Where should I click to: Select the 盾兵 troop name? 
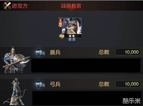click(55, 52)
